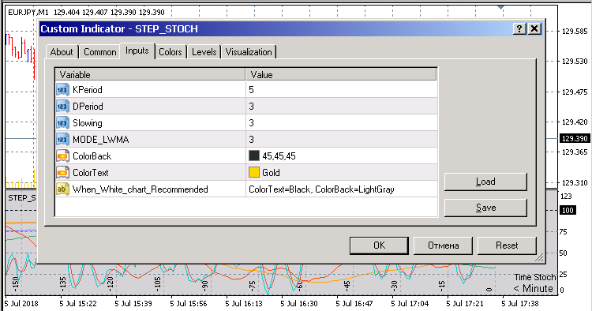Click the Load button
This screenshot has width=592, height=311.
click(x=485, y=182)
